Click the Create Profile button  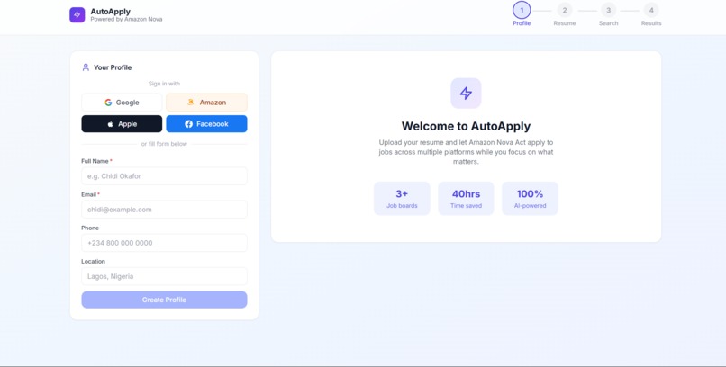[164, 300]
